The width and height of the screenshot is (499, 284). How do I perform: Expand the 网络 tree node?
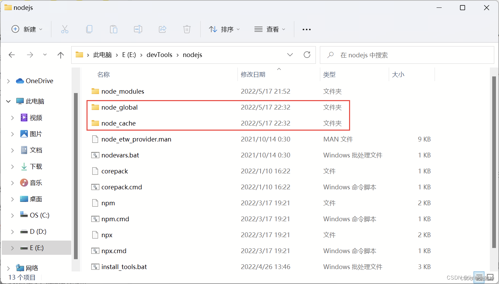(8, 268)
